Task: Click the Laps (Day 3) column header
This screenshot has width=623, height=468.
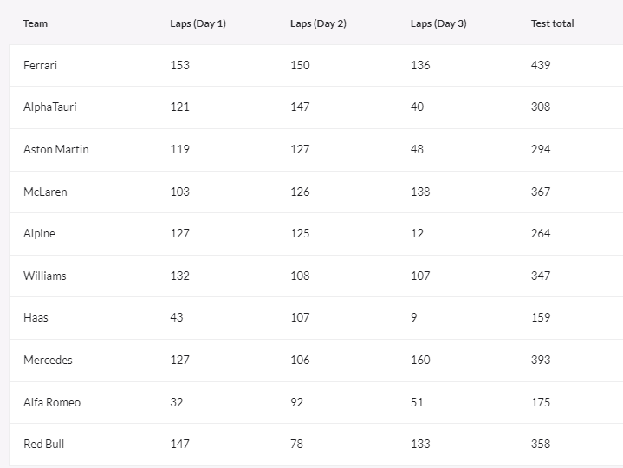Action: click(x=438, y=23)
